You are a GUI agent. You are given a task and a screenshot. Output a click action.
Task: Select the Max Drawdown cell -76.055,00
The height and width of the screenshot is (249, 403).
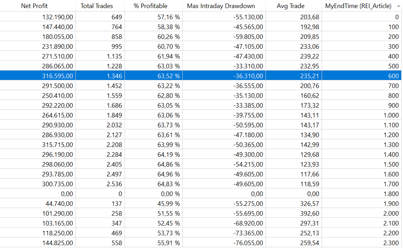pyautogui.click(x=248, y=243)
